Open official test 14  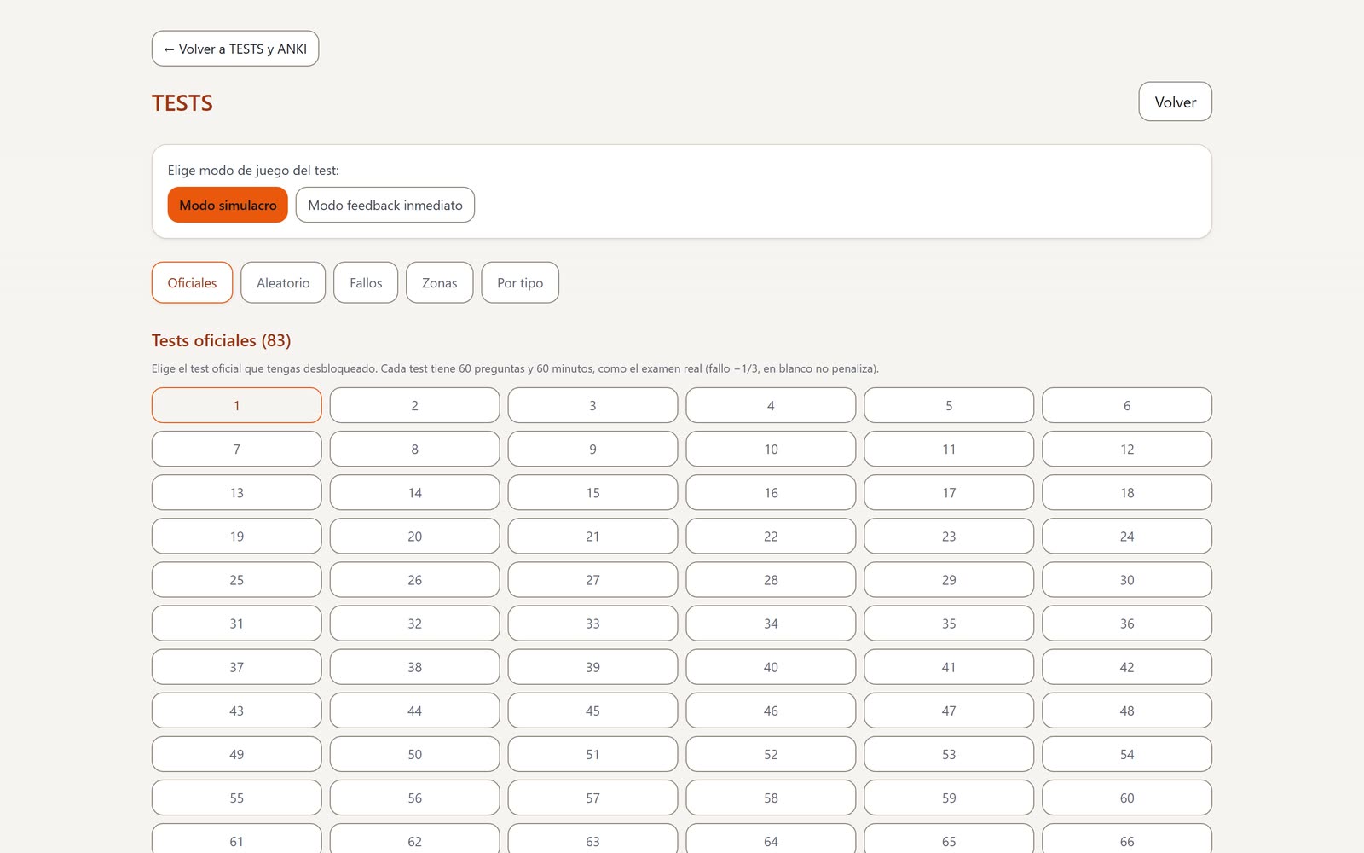pyautogui.click(x=415, y=492)
